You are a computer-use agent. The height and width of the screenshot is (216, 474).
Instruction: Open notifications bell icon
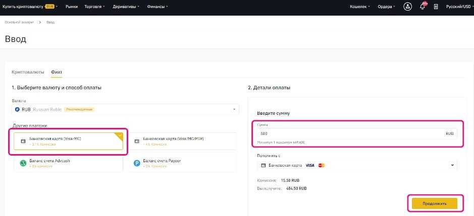pos(423,7)
